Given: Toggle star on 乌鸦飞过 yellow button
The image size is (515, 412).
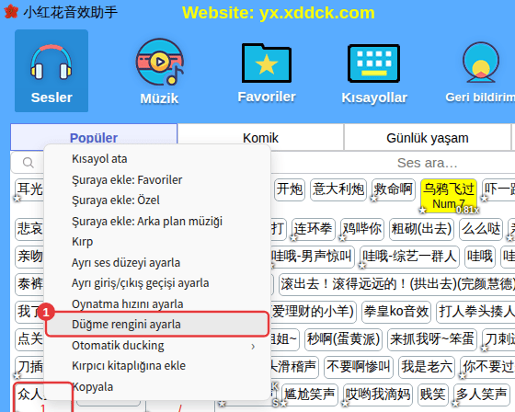Looking at the screenshot, I should point(422,210).
